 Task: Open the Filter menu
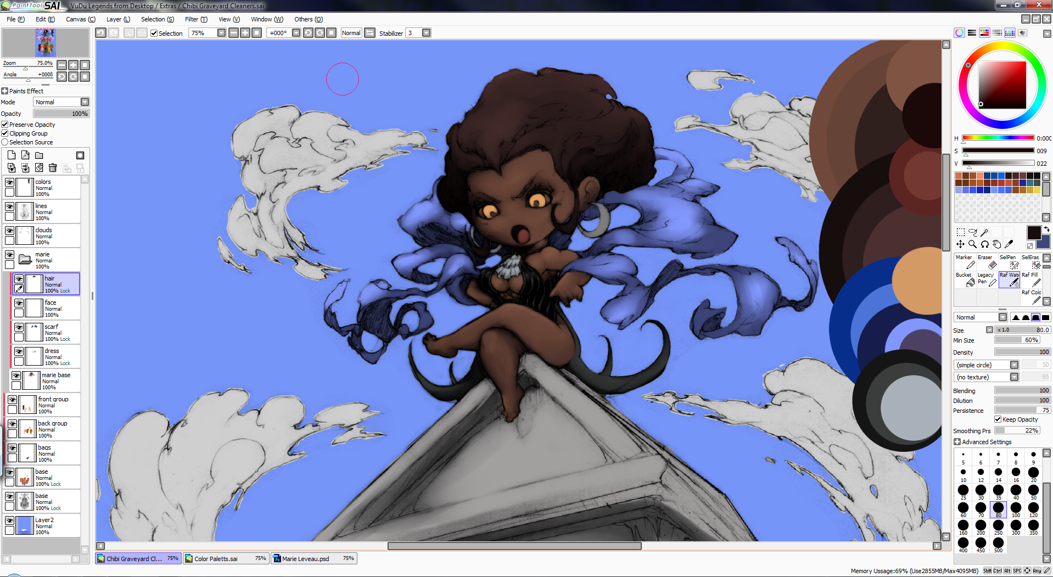pyautogui.click(x=196, y=19)
